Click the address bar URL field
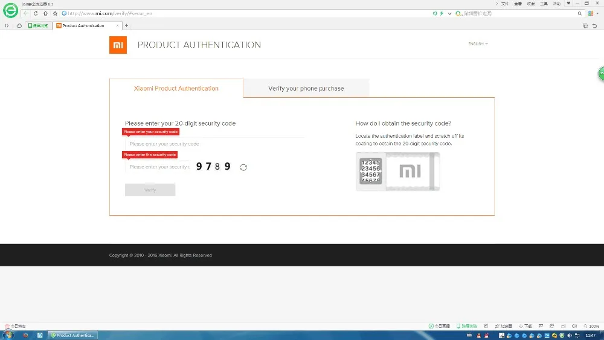Screen dimensions: 604x340 pos(246,13)
